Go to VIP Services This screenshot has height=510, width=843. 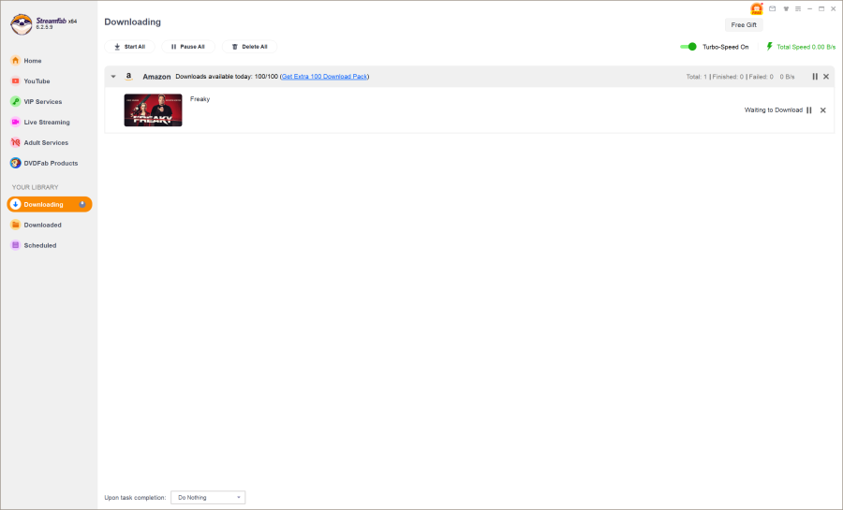coord(36,101)
